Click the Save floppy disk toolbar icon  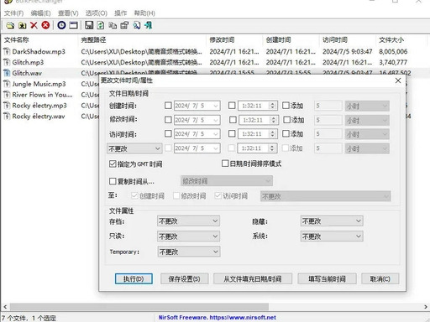tap(89, 25)
